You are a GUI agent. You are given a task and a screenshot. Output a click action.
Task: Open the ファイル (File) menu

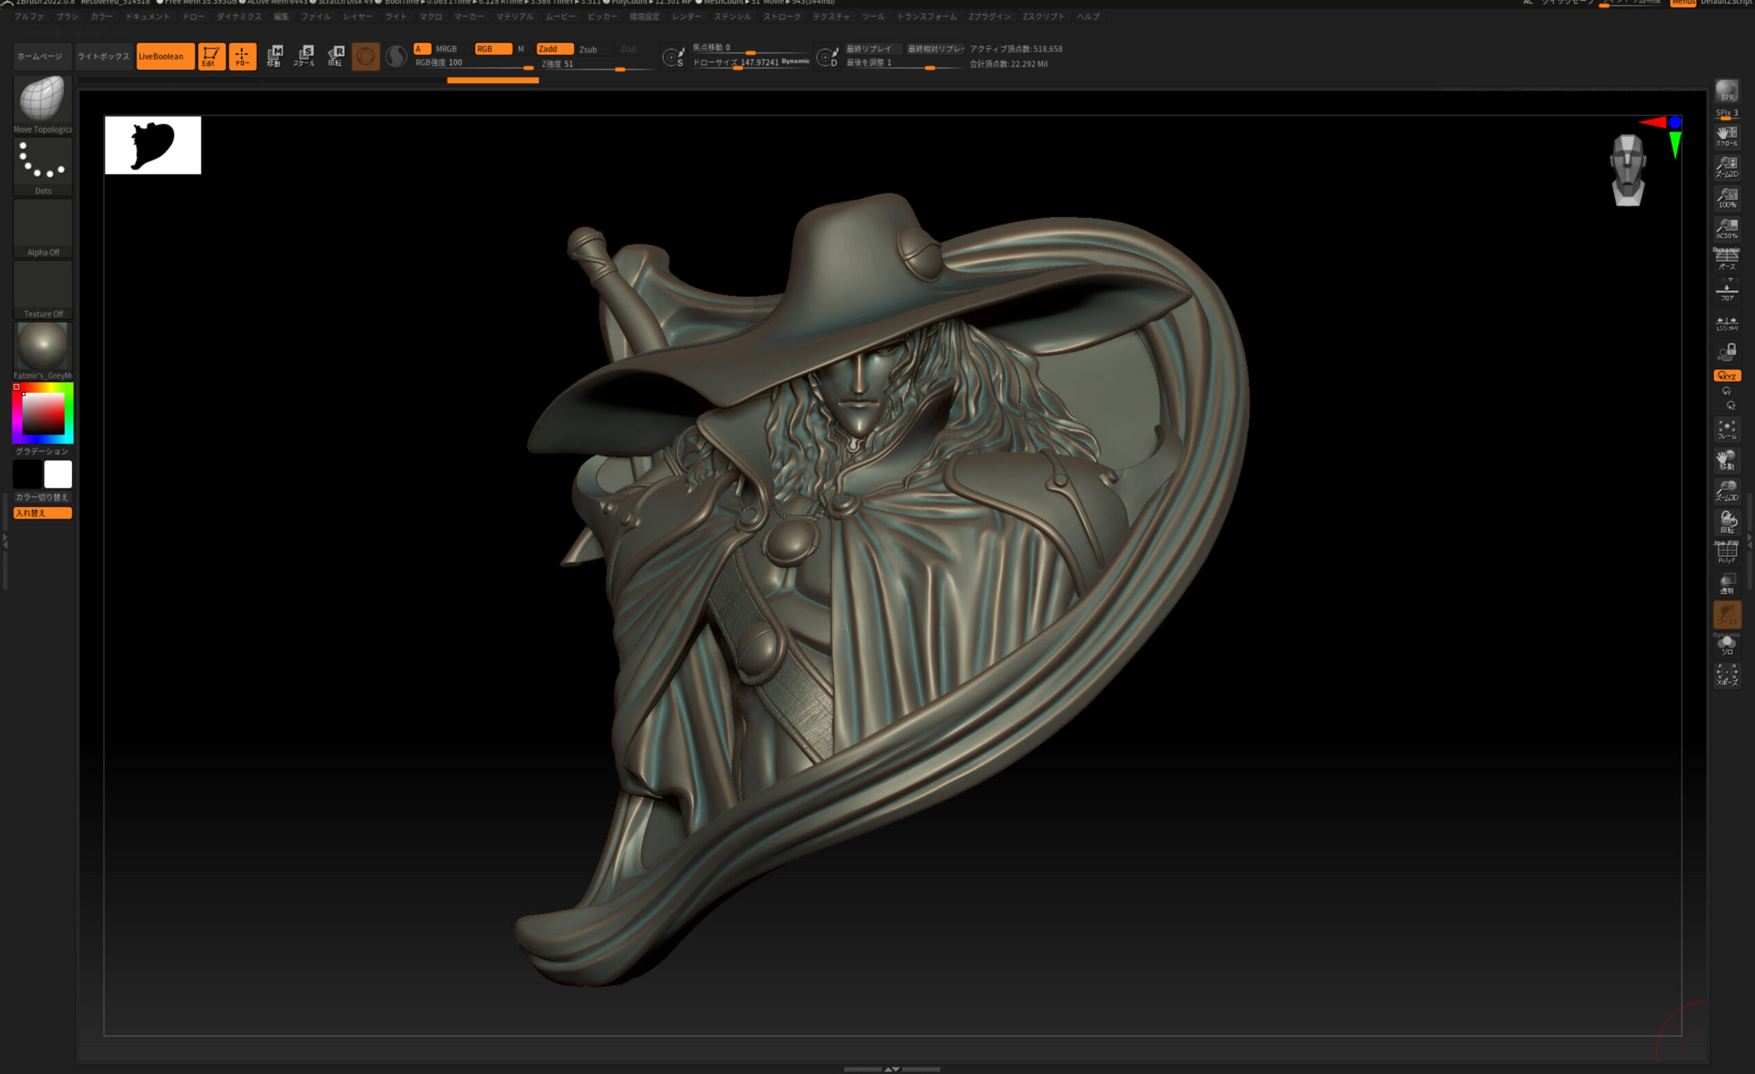coord(315,16)
